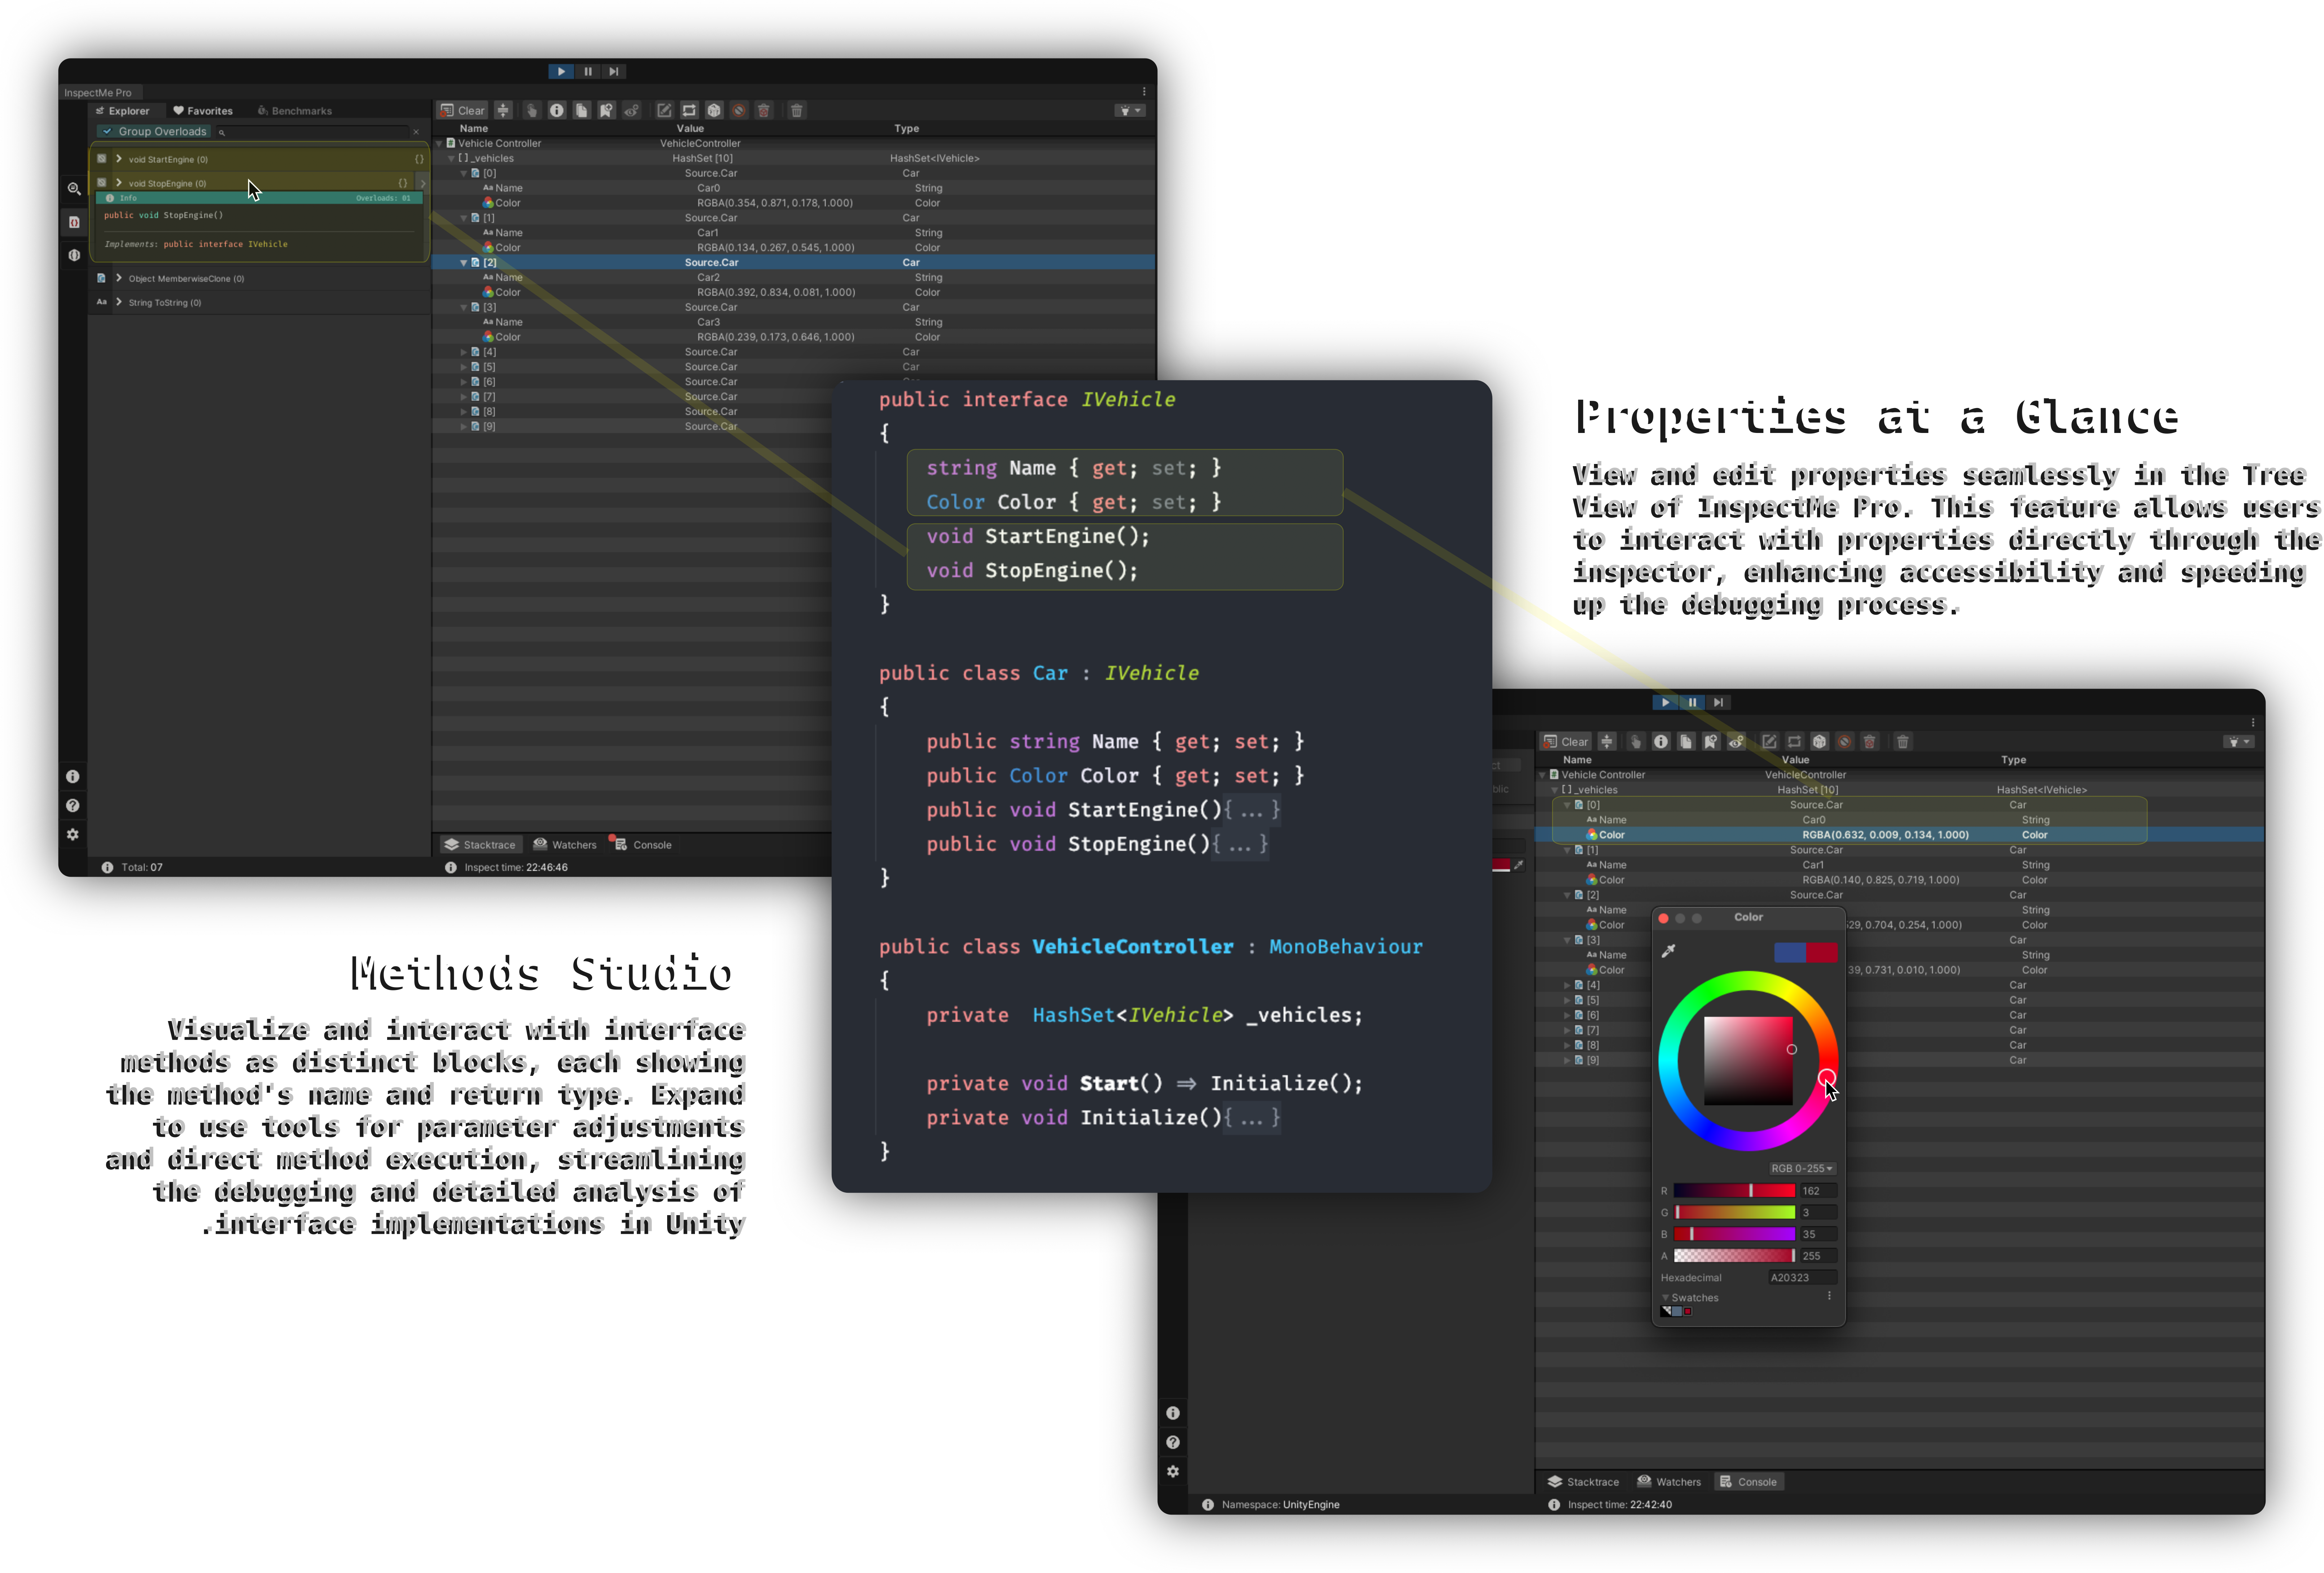The image size is (2324, 1573).
Task: Clear the explorer search with X button
Action: (x=416, y=132)
